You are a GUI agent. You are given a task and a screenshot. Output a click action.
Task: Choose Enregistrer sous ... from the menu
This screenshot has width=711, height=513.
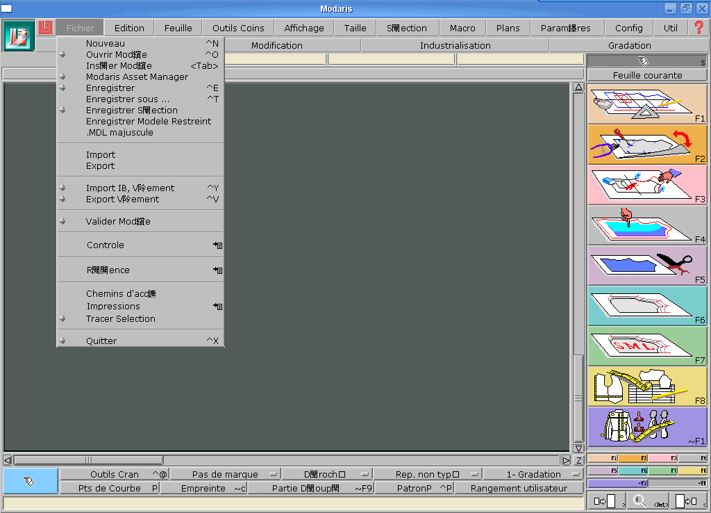[140, 99]
